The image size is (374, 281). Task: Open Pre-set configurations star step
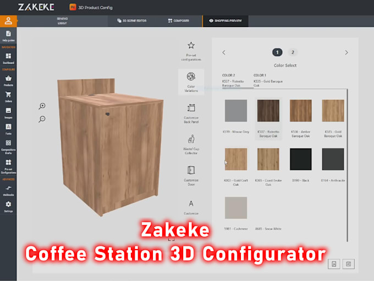[x=191, y=51]
